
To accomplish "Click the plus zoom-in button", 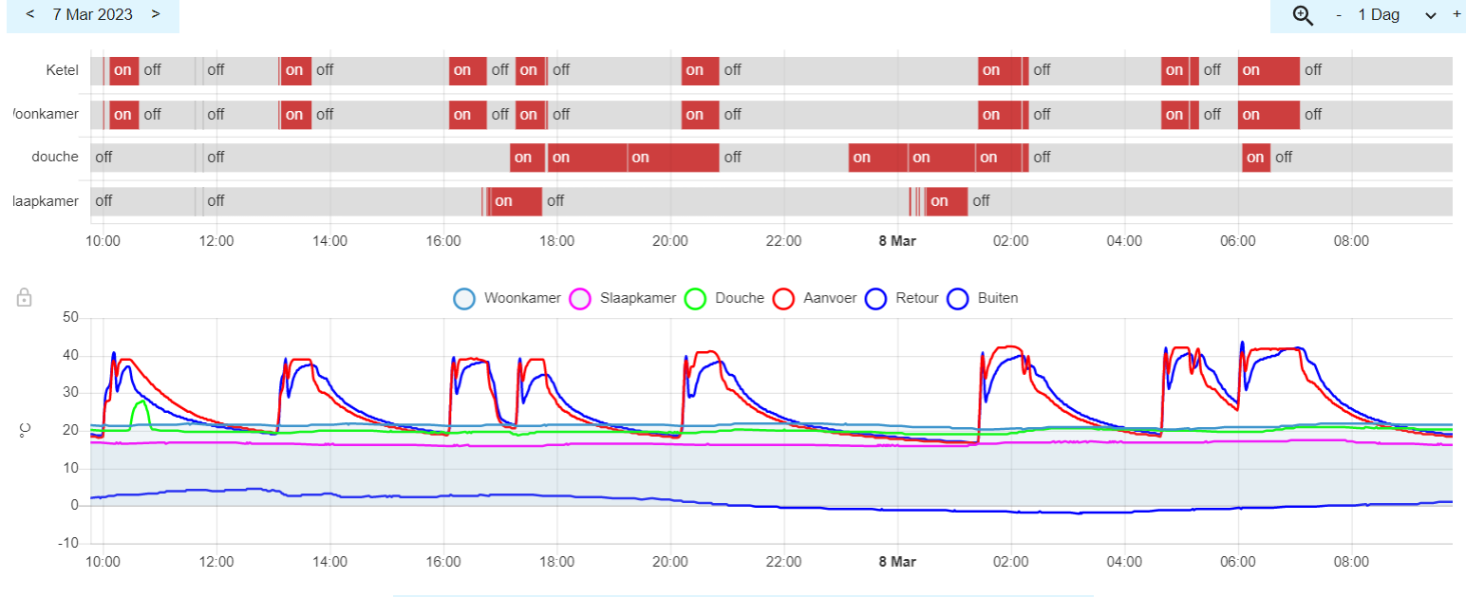I will 1457,14.
